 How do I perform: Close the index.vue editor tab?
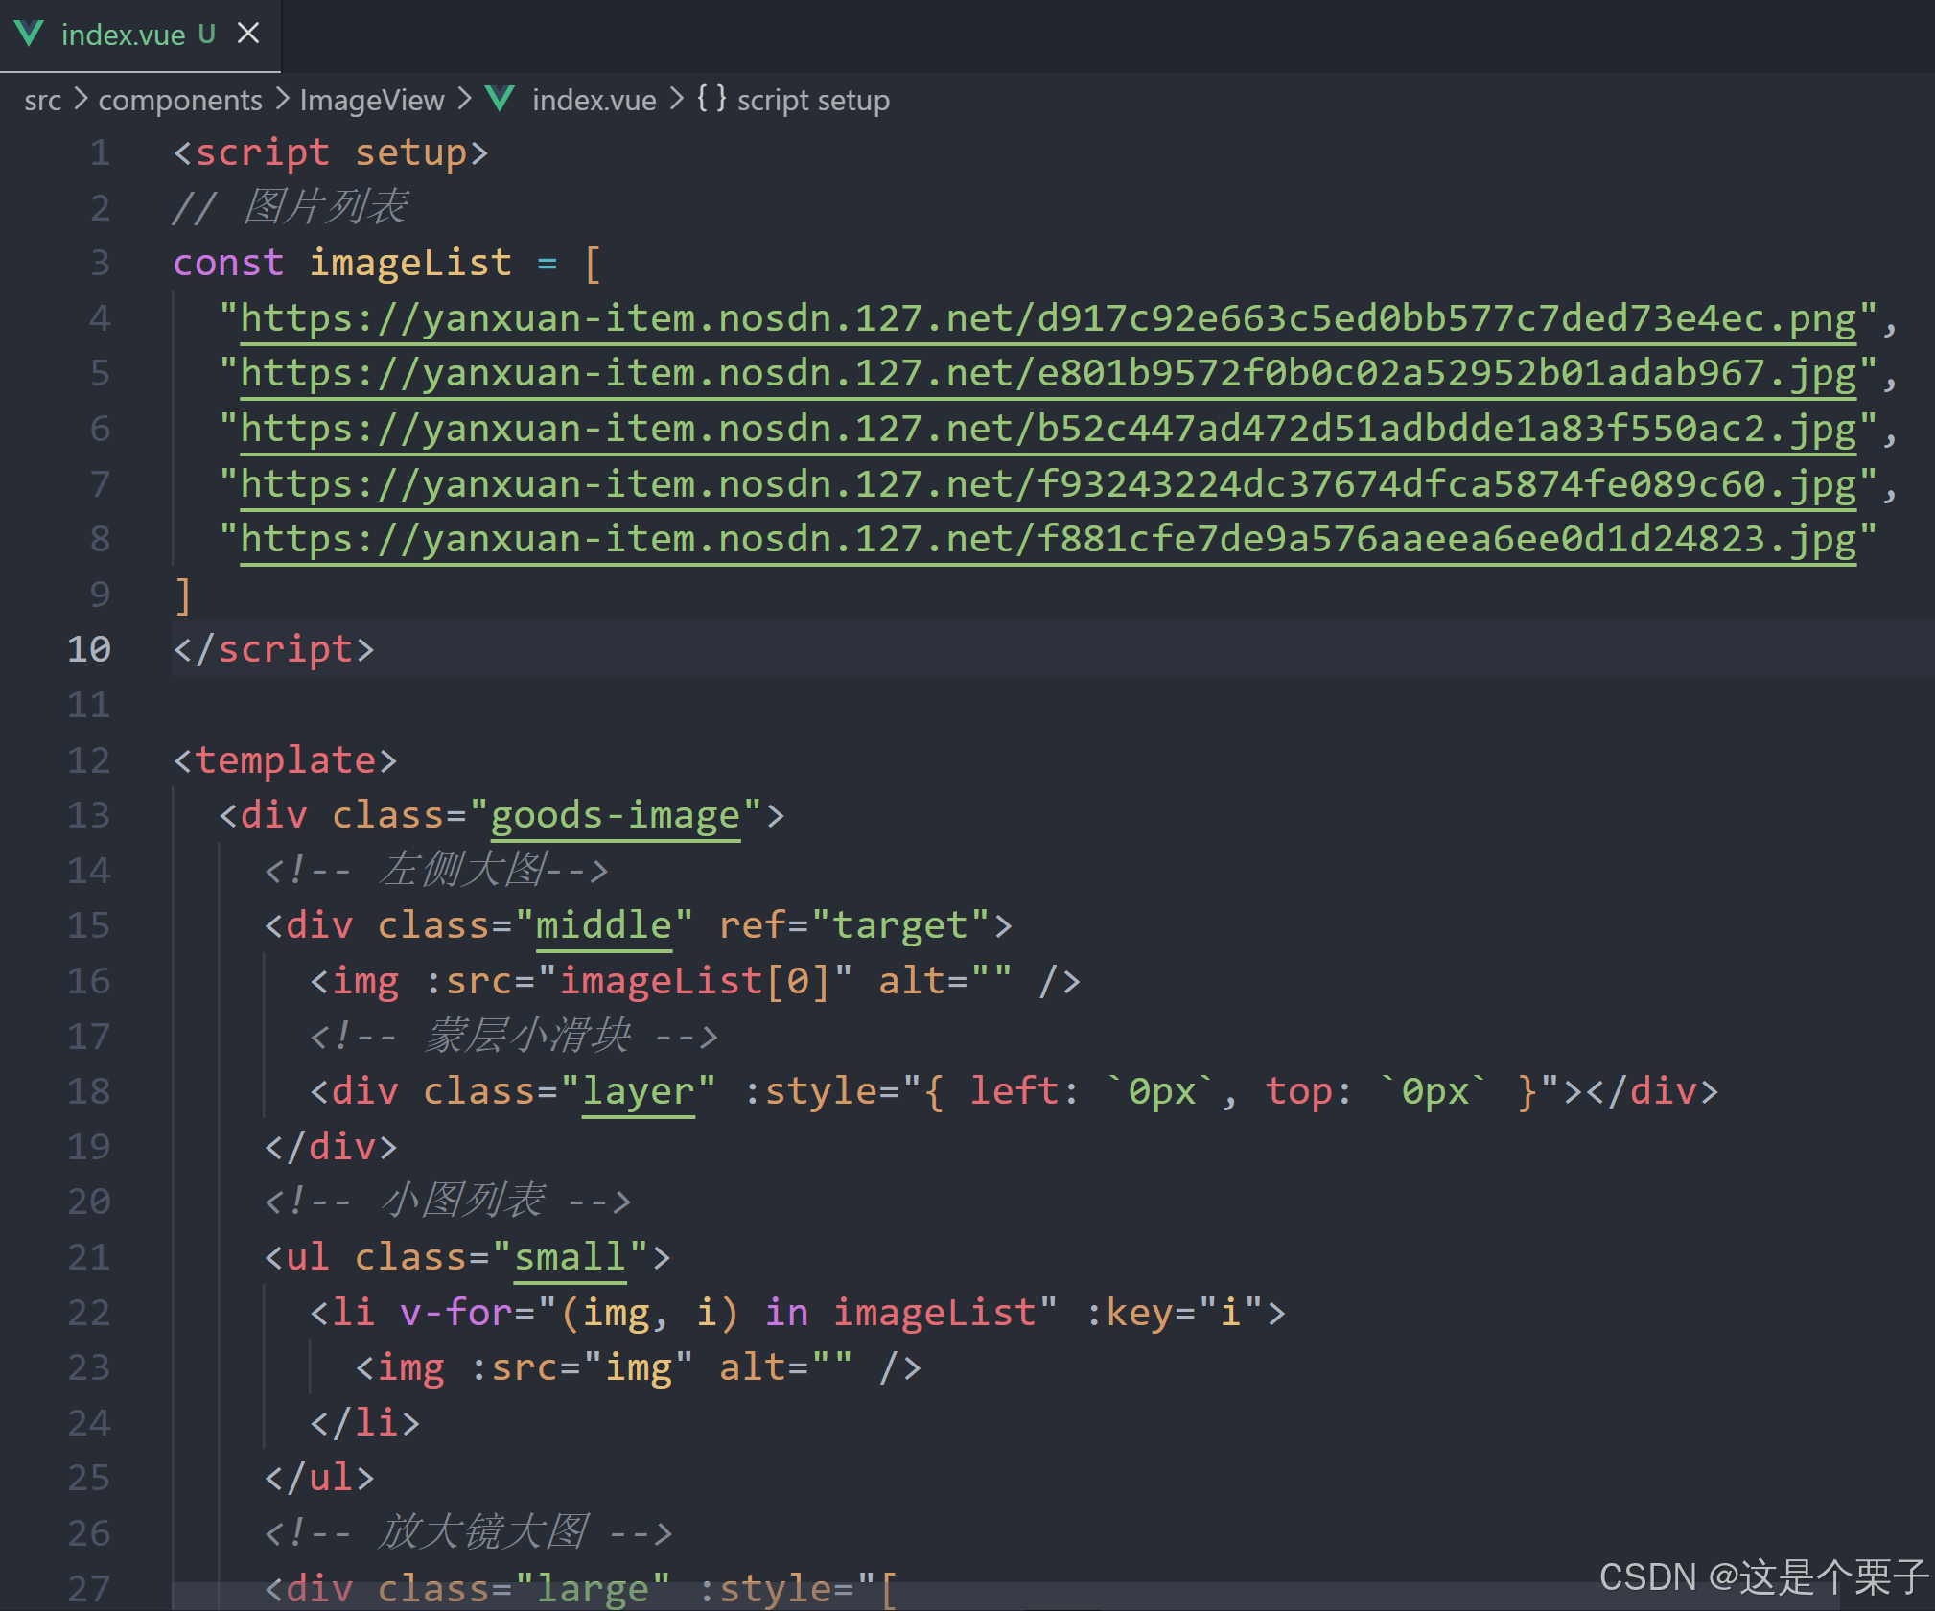pos(248,34)
